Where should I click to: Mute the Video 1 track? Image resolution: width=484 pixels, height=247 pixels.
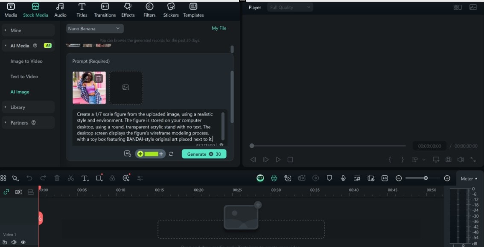click(14, 242)
